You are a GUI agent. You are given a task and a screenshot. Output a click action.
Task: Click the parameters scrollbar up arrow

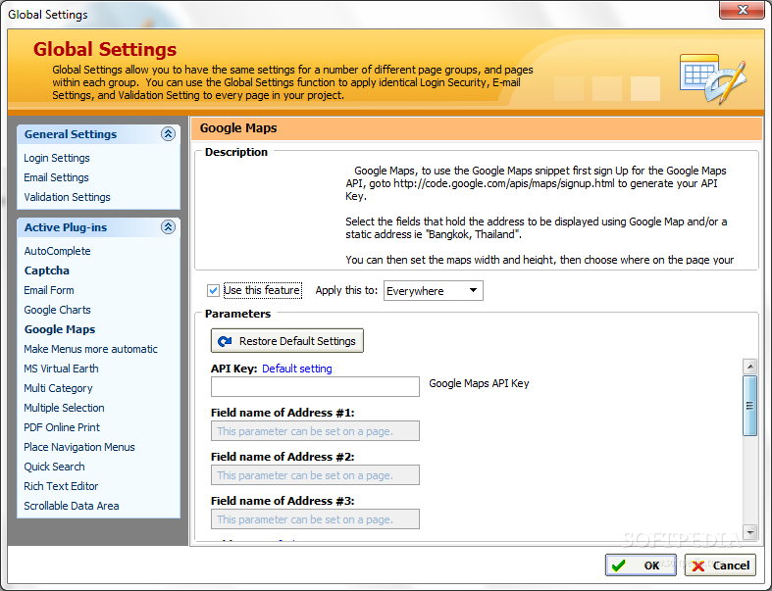pos(749,367)
